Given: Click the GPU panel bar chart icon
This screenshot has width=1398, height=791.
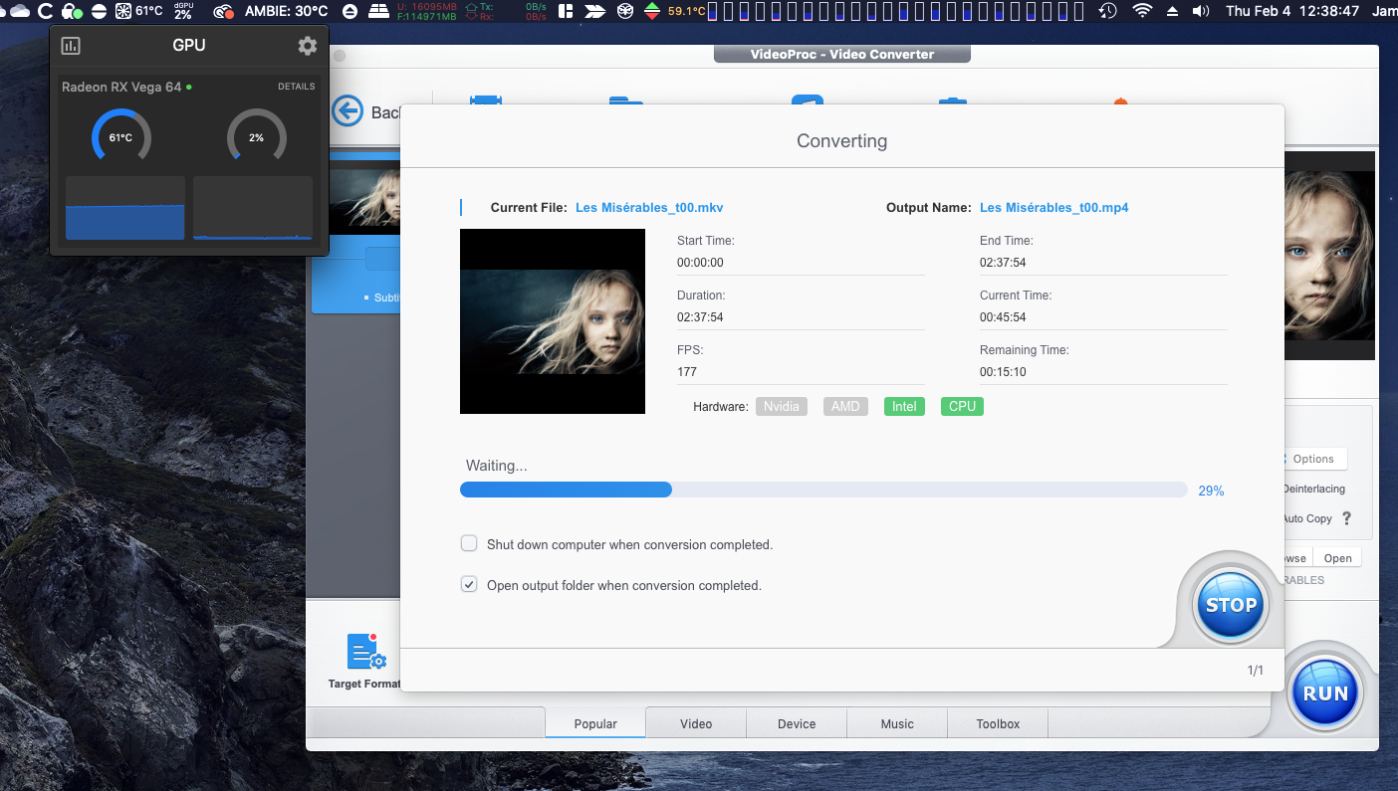Looking at the screenshot, I should click(71, 46).
